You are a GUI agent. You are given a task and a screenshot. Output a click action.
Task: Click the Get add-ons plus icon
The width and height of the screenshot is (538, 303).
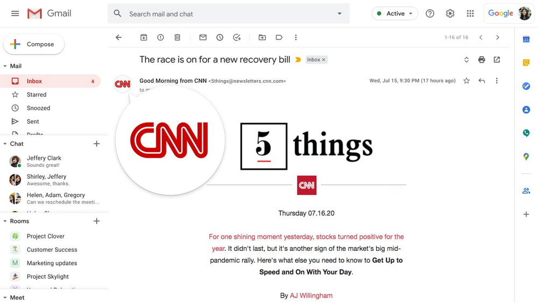526,214
